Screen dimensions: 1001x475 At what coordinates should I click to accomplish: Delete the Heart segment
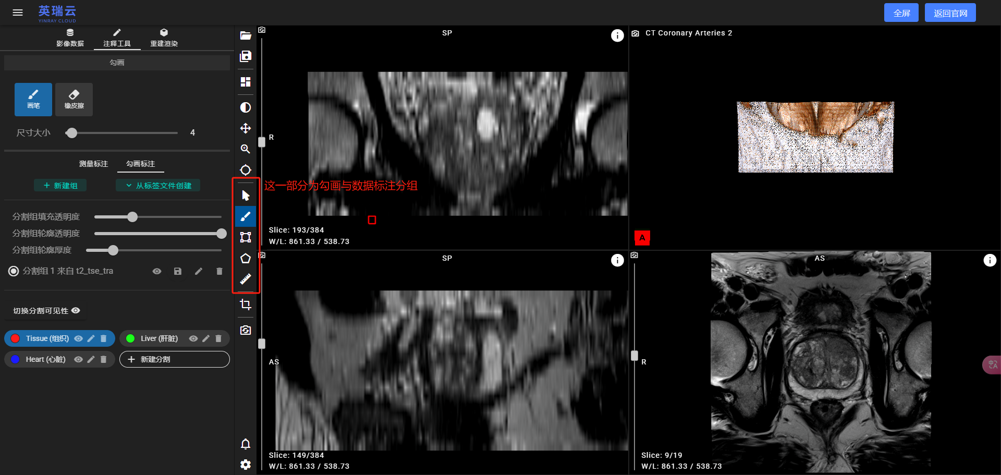(x=104, y=359)
